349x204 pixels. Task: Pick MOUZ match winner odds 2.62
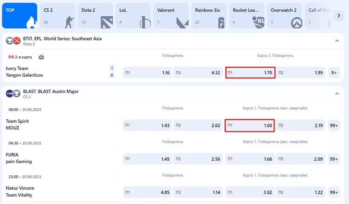198,125
